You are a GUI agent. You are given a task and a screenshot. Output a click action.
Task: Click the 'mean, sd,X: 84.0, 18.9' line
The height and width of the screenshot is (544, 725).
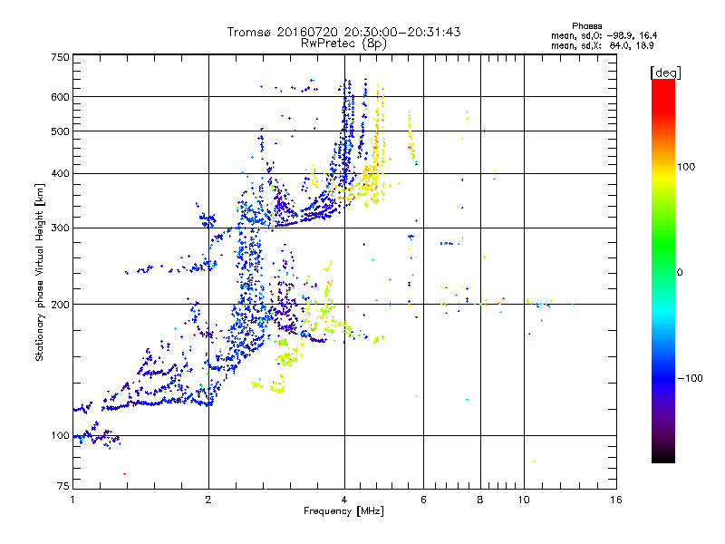click(603, 45)
